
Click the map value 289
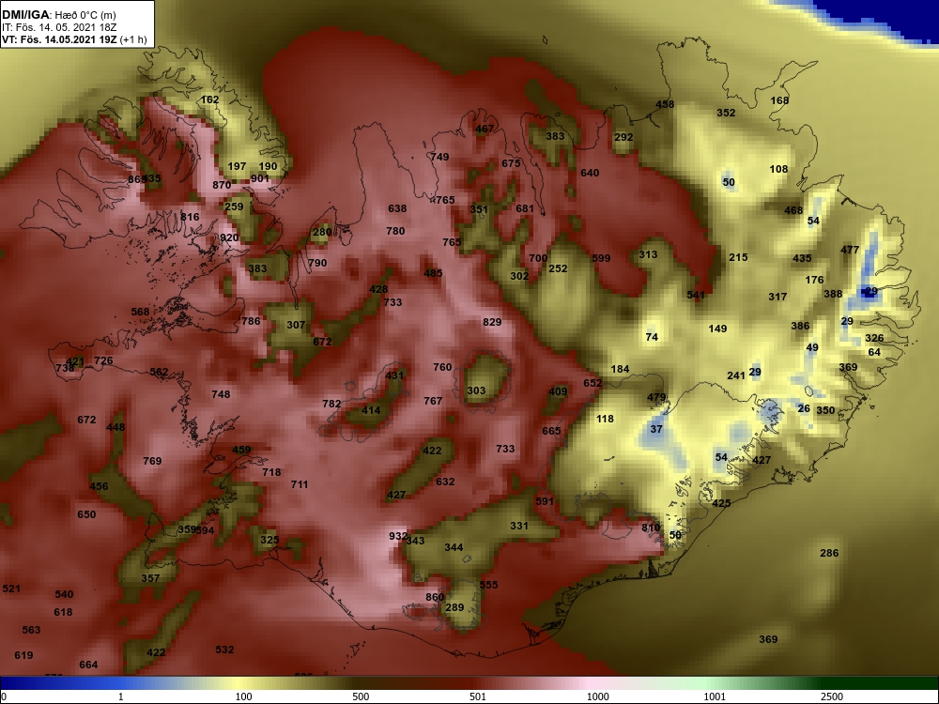click(454, 607)
